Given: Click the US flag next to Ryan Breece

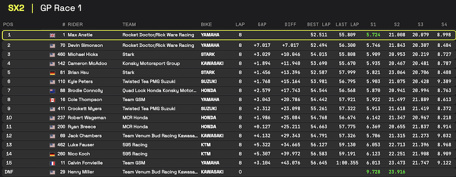Looking at the screenshot, I should (52, 127).
